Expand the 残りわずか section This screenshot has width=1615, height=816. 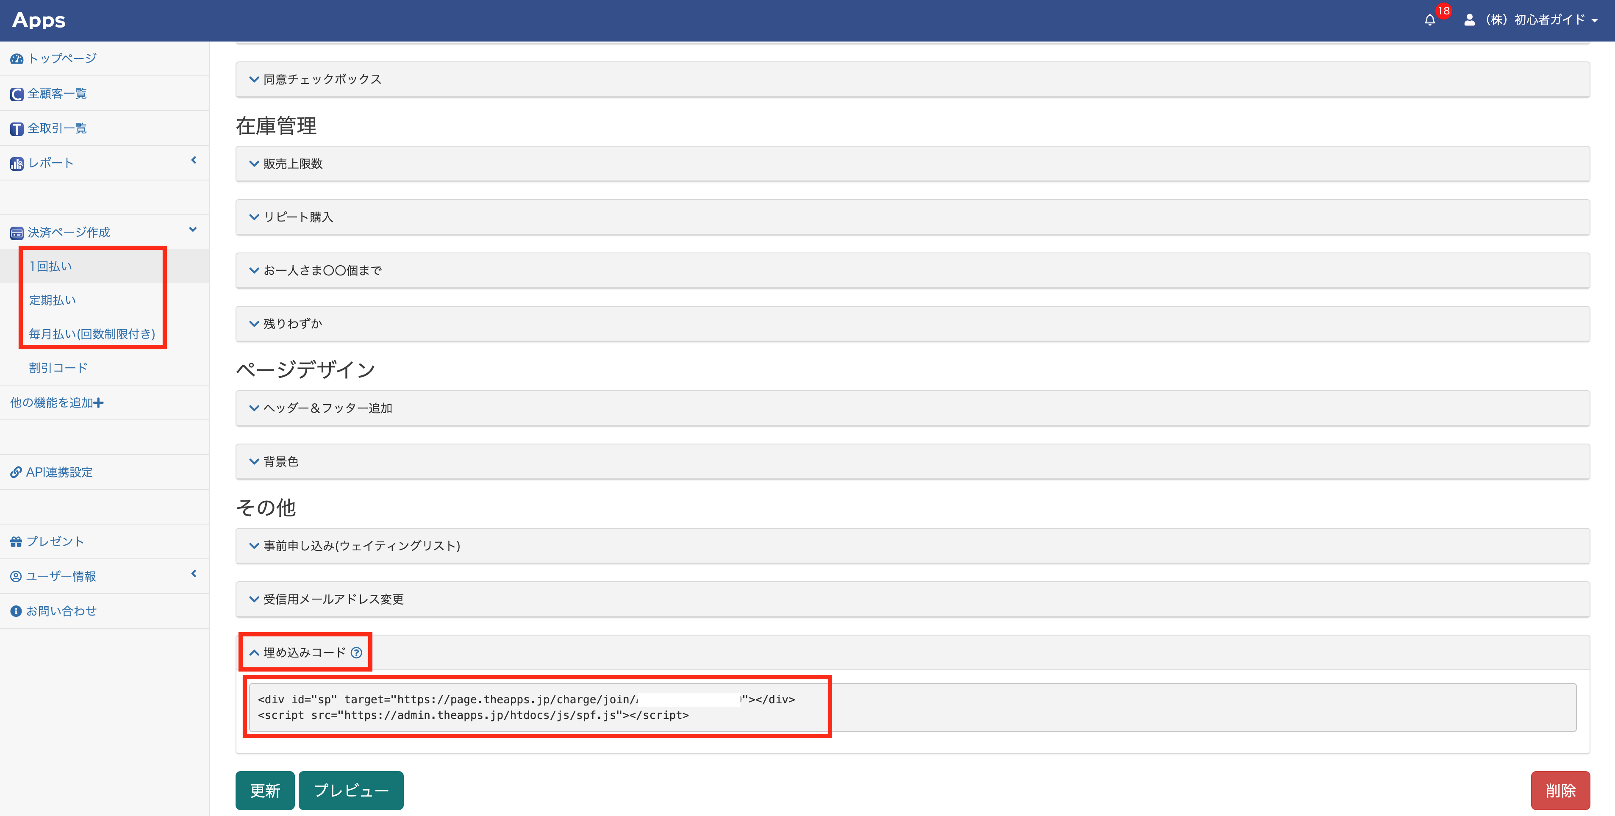coord(912,324)
